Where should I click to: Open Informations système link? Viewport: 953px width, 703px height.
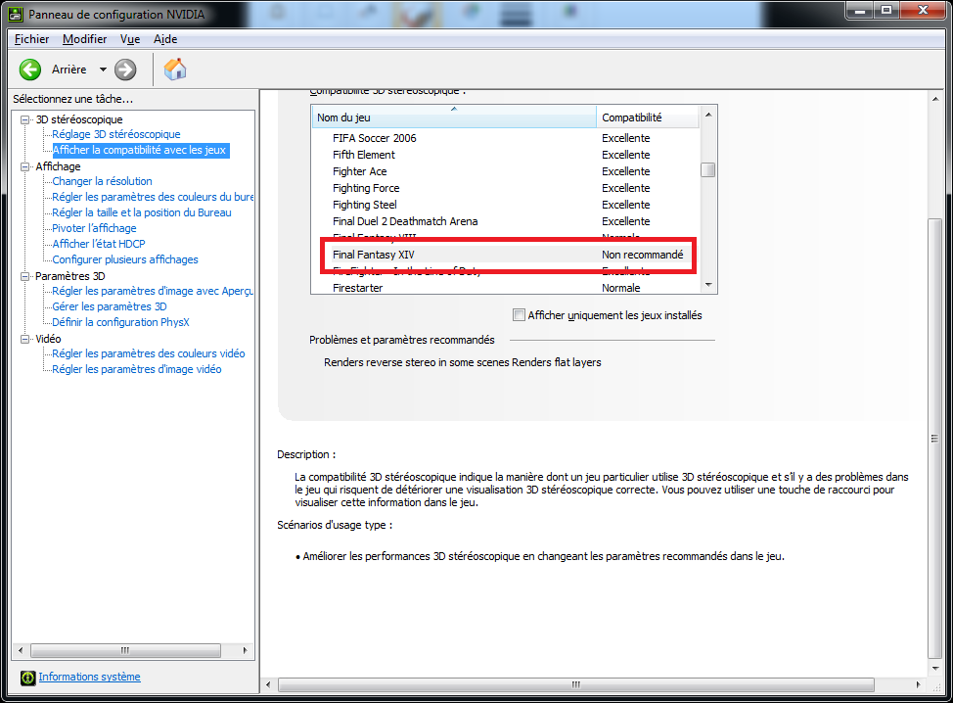[89, 677]
